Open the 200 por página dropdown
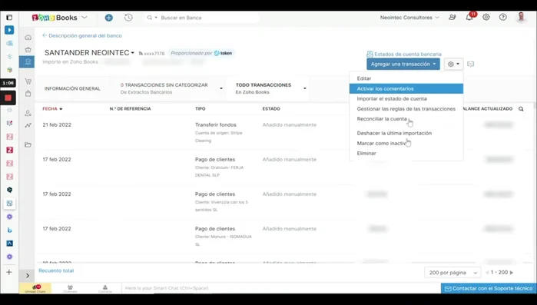 [x=452, y=273]
